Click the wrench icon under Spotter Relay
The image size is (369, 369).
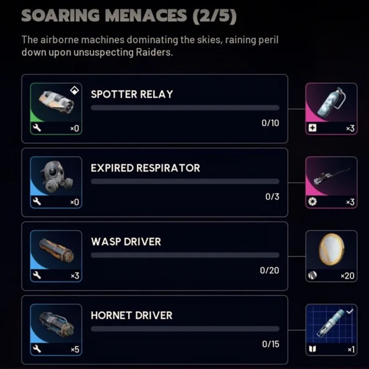point(37,128)
